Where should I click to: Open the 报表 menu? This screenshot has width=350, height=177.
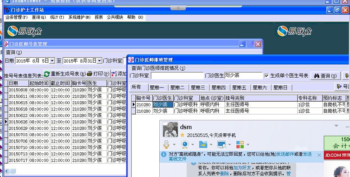coord(99,17)
